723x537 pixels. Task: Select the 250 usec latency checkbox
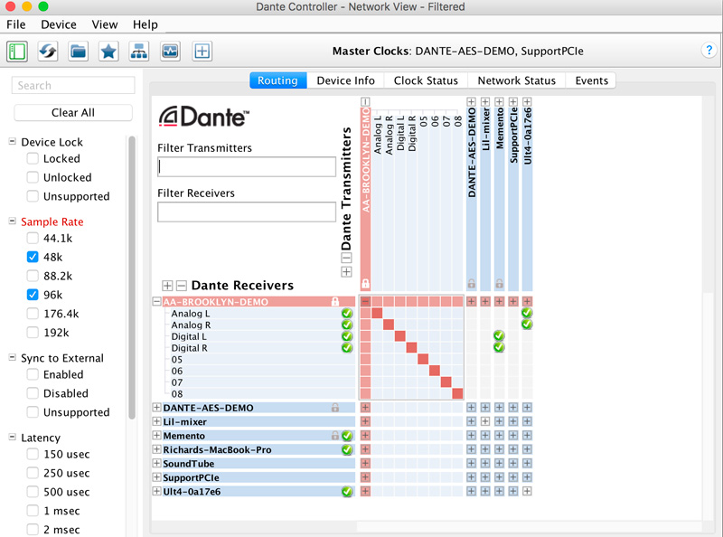click(x=33, y=474)
